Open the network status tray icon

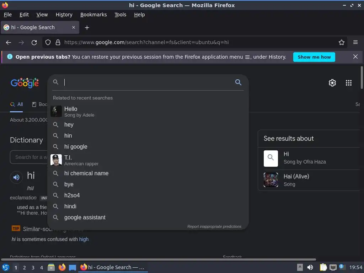pyautogui.click(x=333, y=267)
